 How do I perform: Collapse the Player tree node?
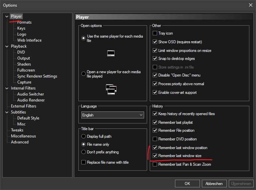[x=7, y=16]
